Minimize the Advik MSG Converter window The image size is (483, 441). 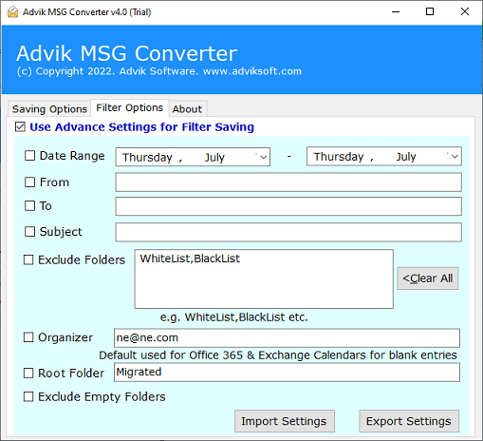pos(396,12)
